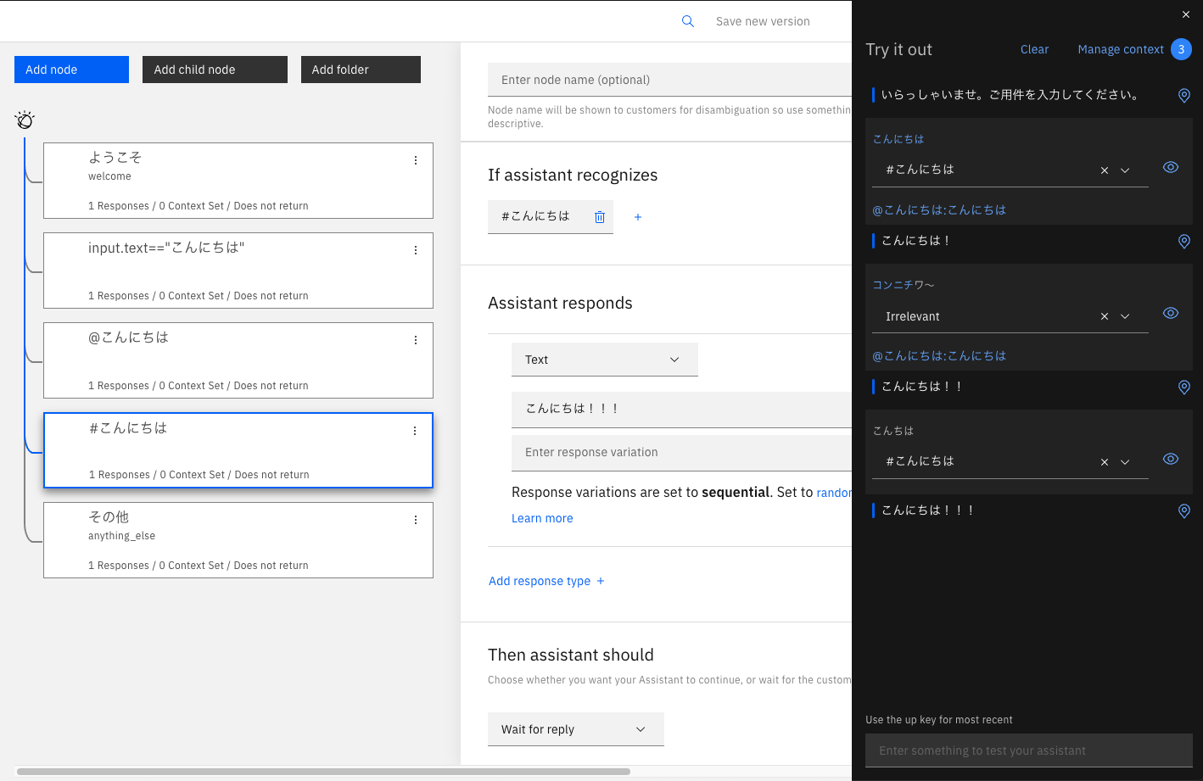Clear intent for first こんにちは input
The width and height of the screenshot is (1203, 781).
1105,170
